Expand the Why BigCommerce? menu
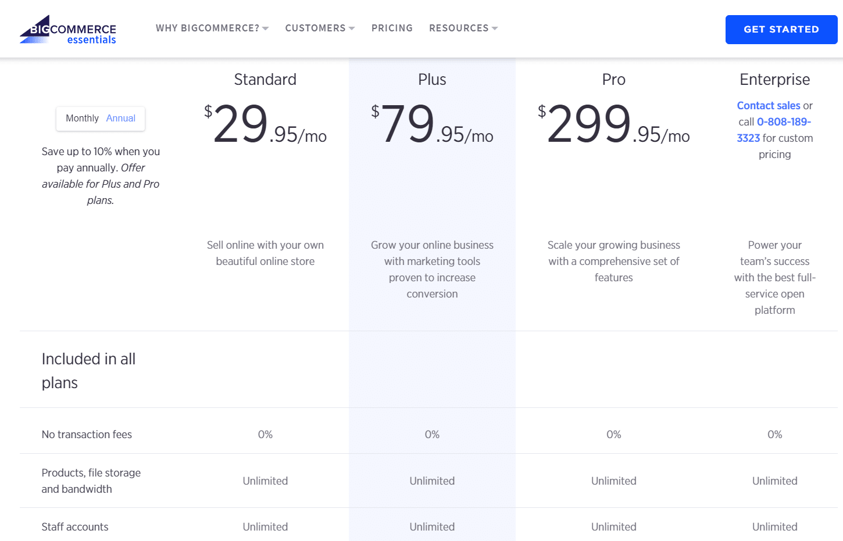The height and width of the screenshot is (541, 843). click(212, 28)
